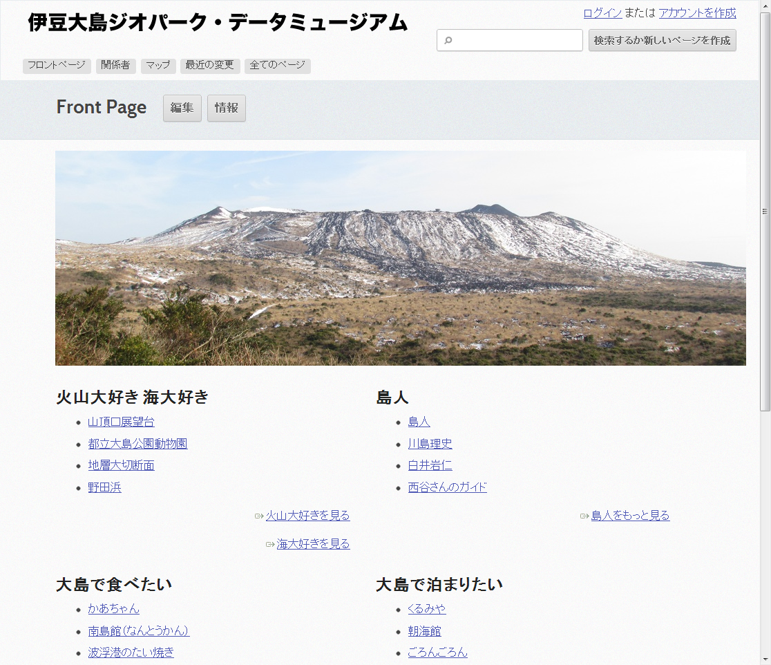Open the かあちゃん link
This screenshot has width=771, height=665.
click(113, 609)
